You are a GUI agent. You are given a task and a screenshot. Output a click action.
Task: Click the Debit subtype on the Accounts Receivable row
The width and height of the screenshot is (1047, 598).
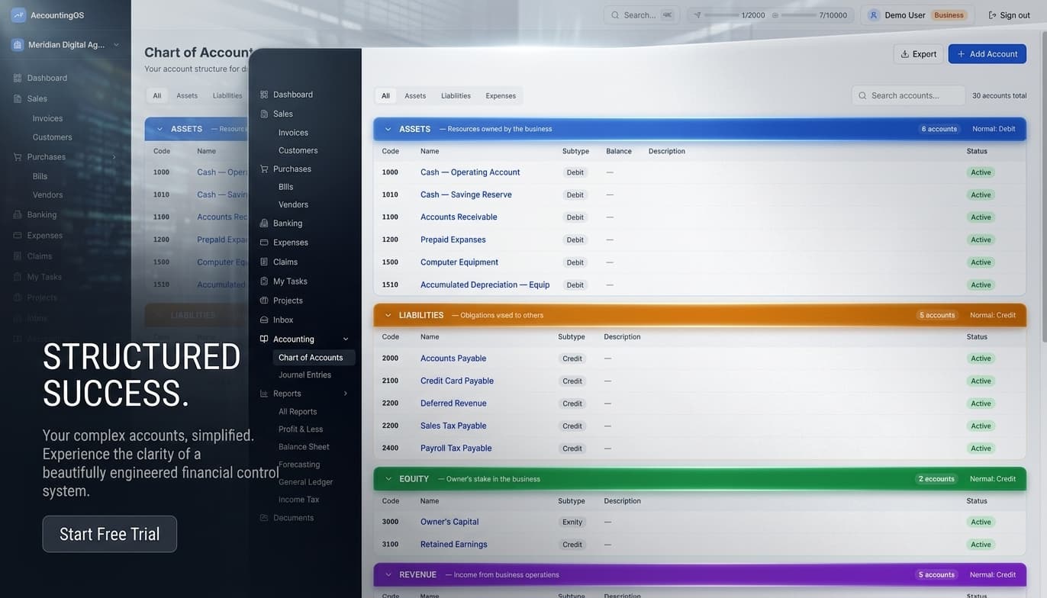coord(575,217)
